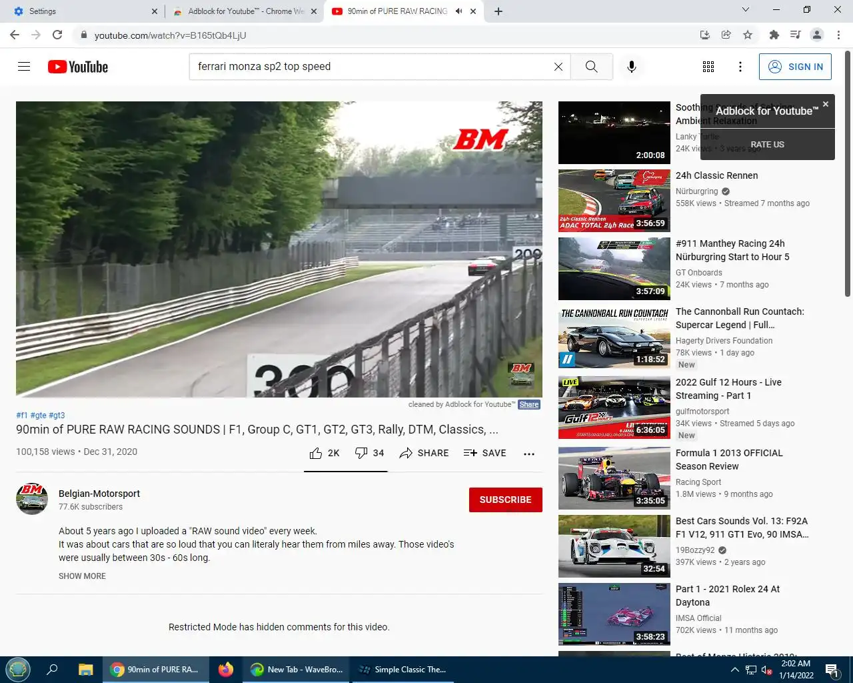Click the video player area

pos(279,249)
